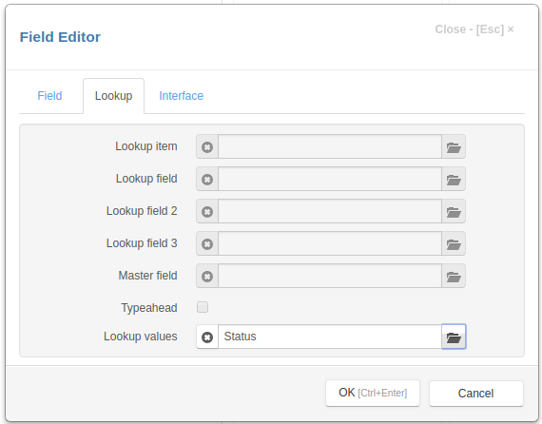Clear the Master field value
Screen dimensions: 542x424
(x=207, y=276)
